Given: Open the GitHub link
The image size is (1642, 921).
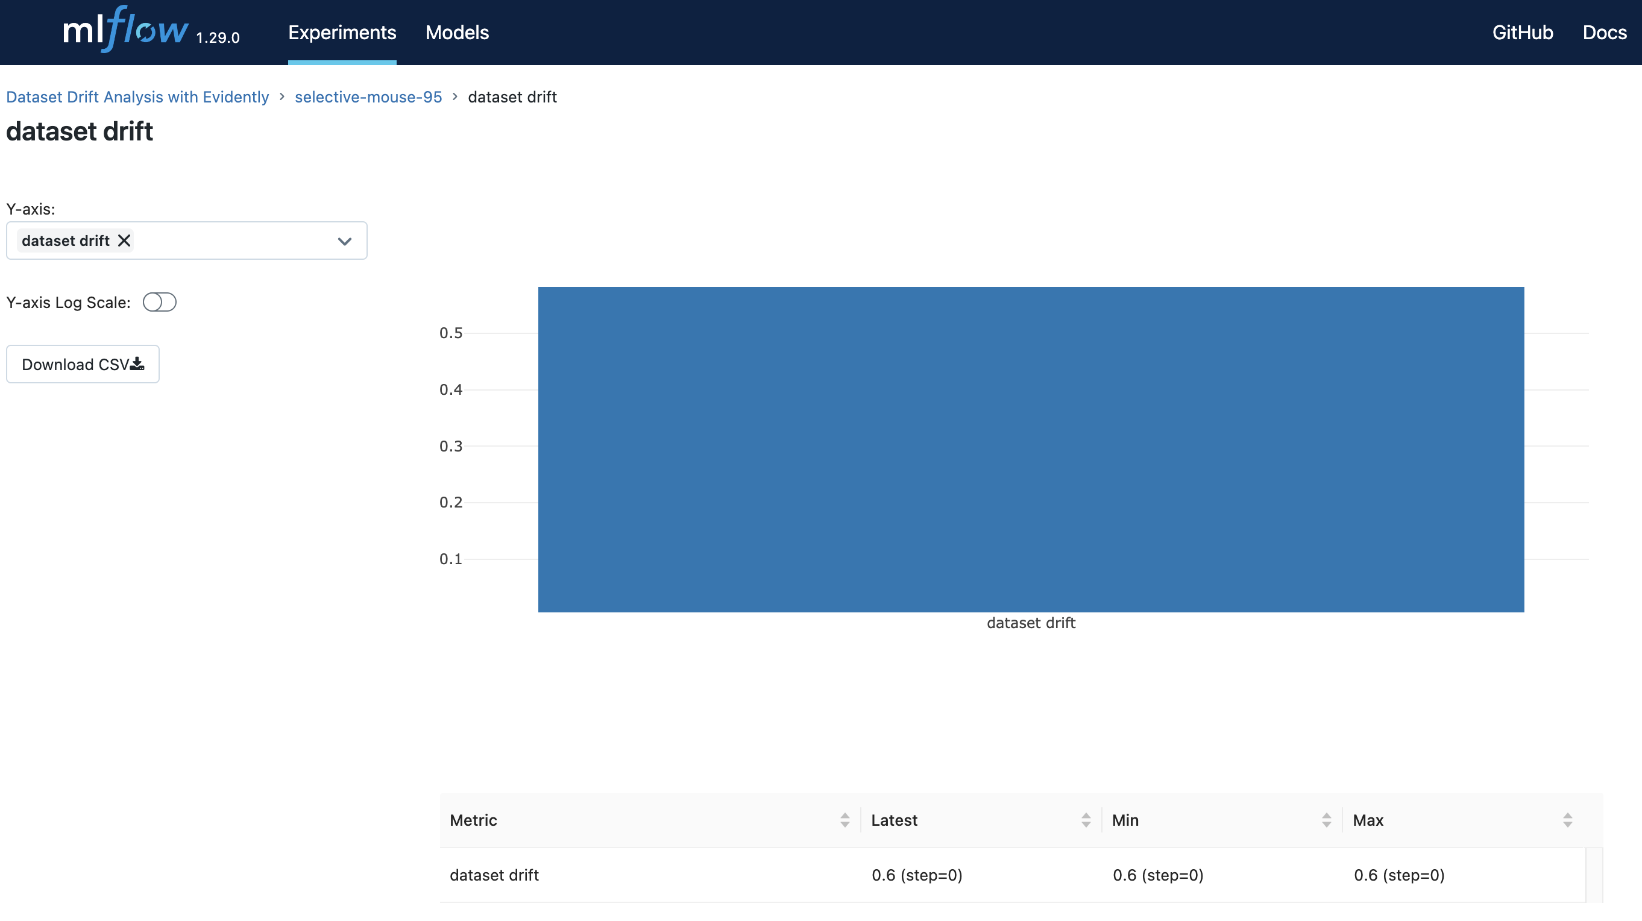Looking at the screenshot, I should point(1522,33).
